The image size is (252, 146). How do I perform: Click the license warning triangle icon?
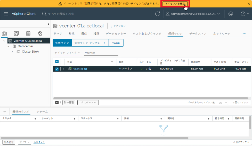click(60, 4)
